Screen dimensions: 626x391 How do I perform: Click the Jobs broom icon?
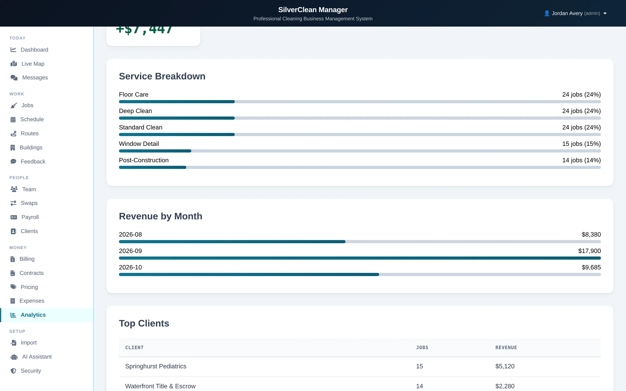point(14,105)
